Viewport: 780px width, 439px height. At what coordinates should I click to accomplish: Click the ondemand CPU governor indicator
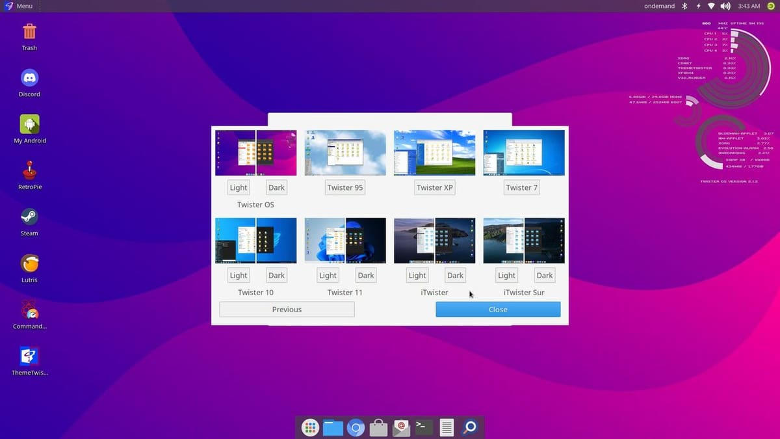coord(660,6)
